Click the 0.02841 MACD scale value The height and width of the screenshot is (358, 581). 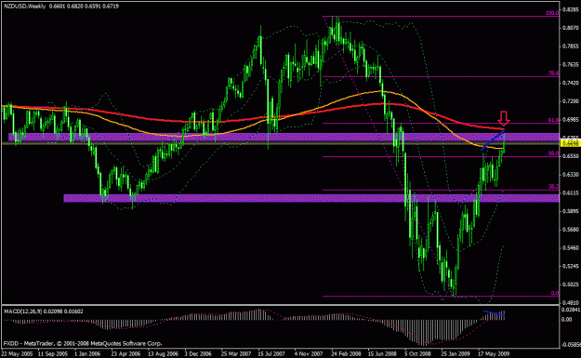pos(571,310)
